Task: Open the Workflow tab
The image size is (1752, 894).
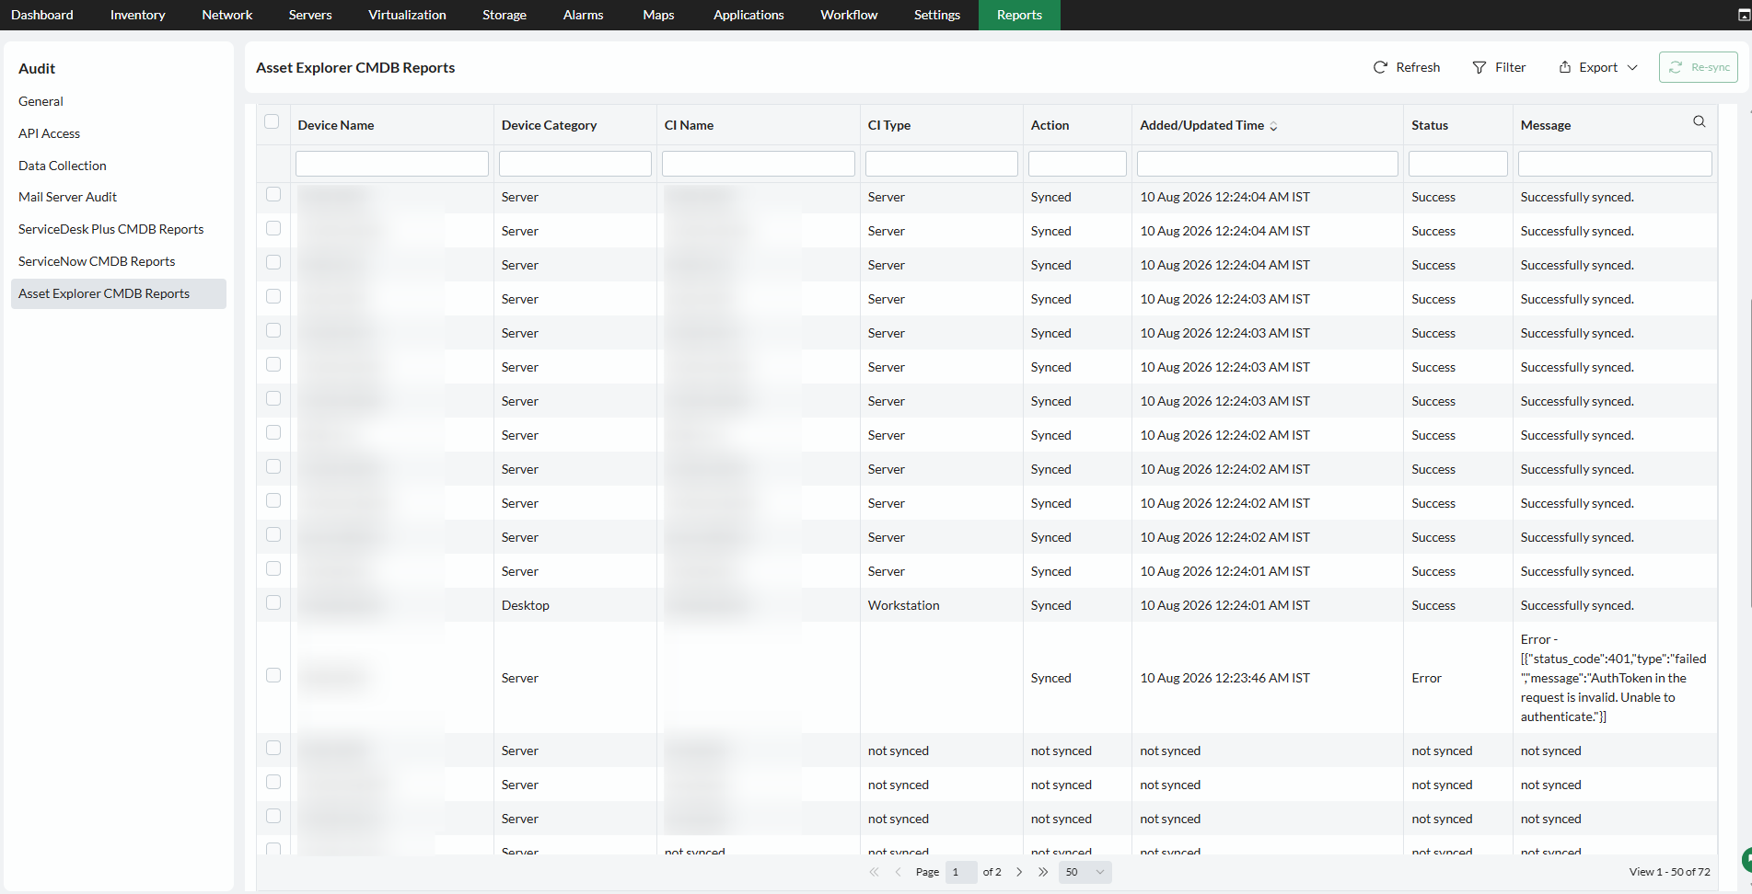Action: (x=849, y=15)
